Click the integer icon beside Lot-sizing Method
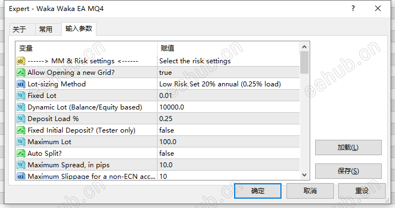Viewport: 395px width, 208px height. coord(20,84)
